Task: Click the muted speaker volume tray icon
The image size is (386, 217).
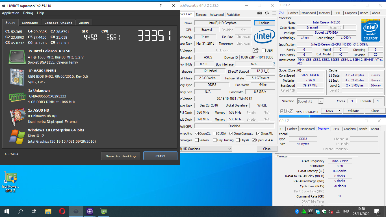Action: (x=330, y=211)
